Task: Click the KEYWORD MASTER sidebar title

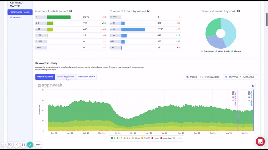Action: click(x=16, y=4)
